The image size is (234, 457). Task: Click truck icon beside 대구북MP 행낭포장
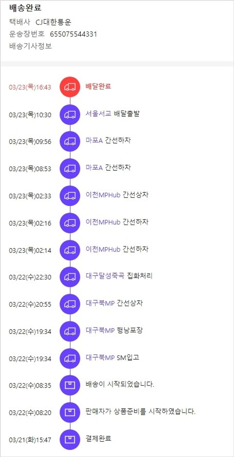[70, 331]
